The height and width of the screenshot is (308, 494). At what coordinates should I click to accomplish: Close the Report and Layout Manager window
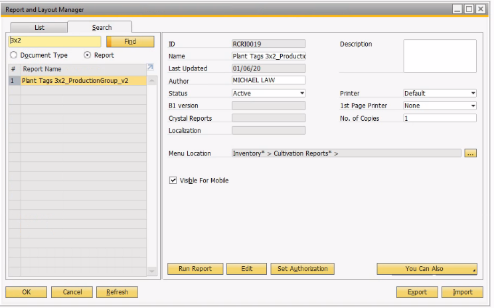(x=481, y=9)
